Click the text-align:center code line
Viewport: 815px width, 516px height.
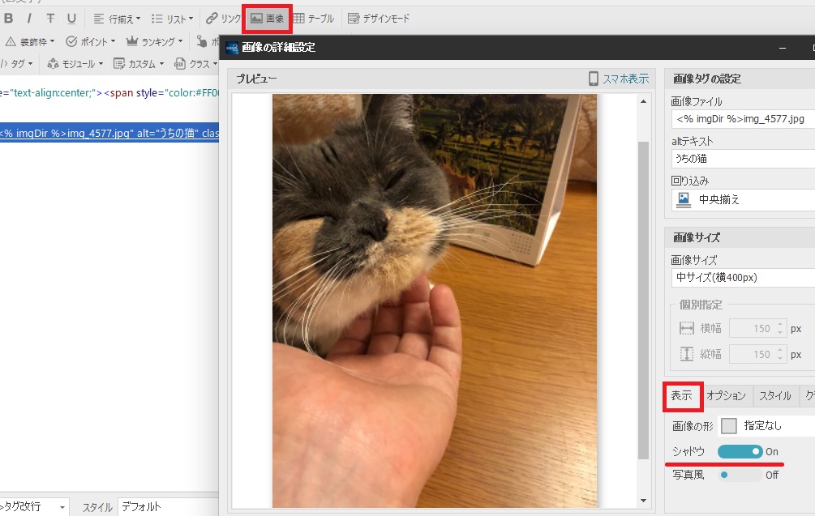tap(109, 93)
